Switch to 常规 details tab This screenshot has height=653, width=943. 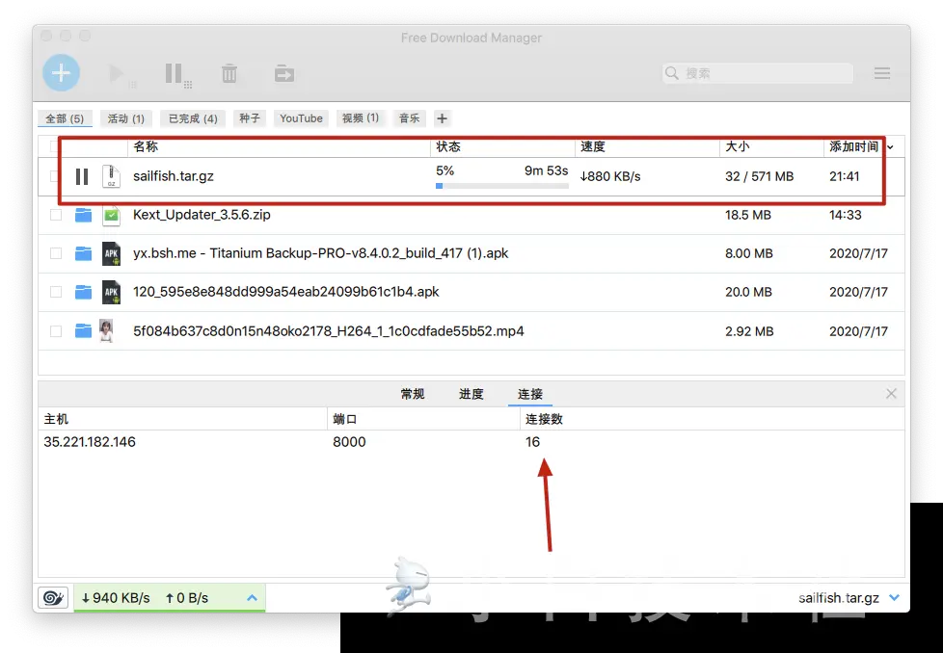coord(413,394)
